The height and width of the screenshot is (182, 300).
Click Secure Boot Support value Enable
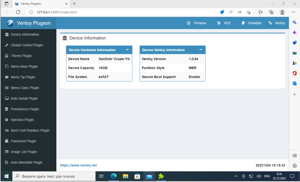194,77
